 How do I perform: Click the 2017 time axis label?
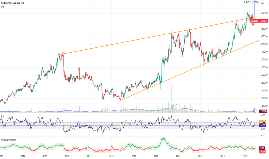89,156
